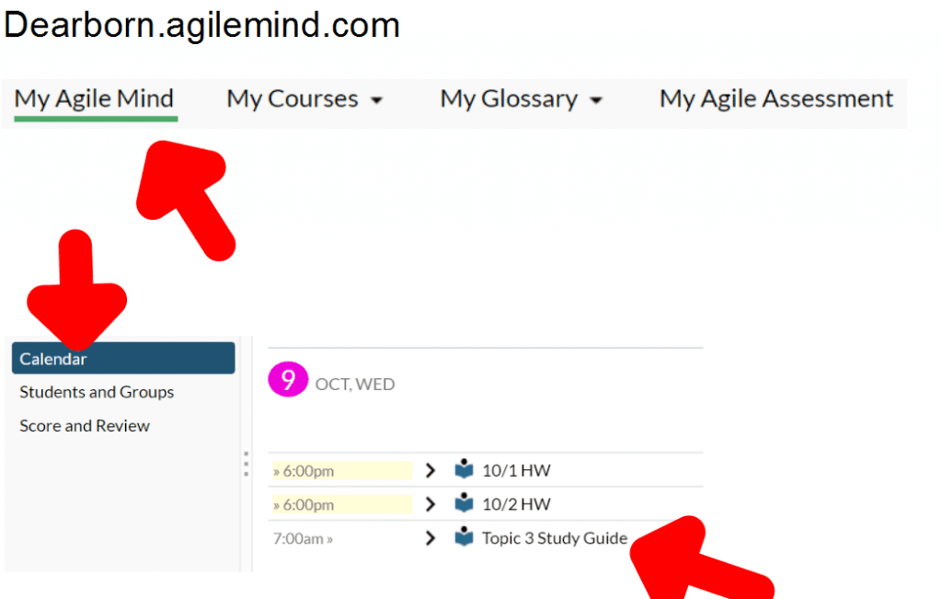Open the My Courses dropdown arrow
The height and width of the screenshot is (599, 942).
376,100
